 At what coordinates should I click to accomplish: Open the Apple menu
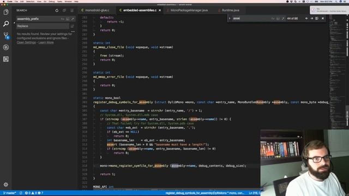pyautogui.click(x=3, y=1)
